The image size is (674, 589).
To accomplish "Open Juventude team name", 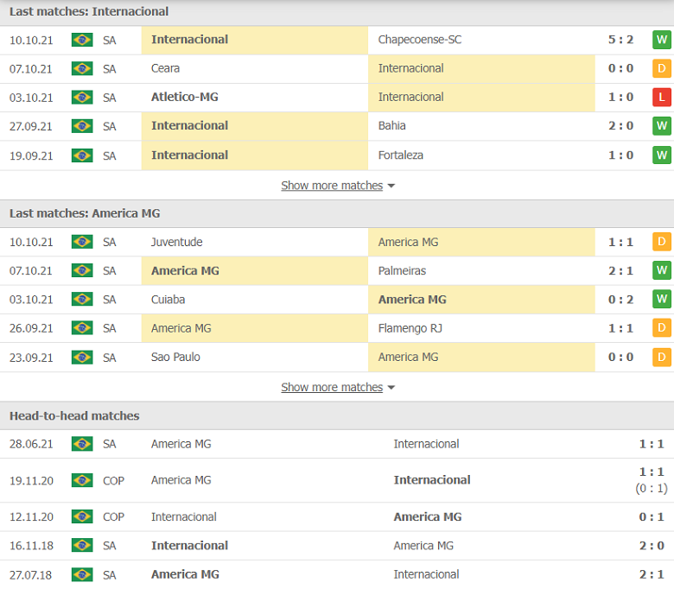I will tap(176, 242).
